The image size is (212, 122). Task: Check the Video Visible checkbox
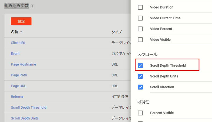click(140, 40)
